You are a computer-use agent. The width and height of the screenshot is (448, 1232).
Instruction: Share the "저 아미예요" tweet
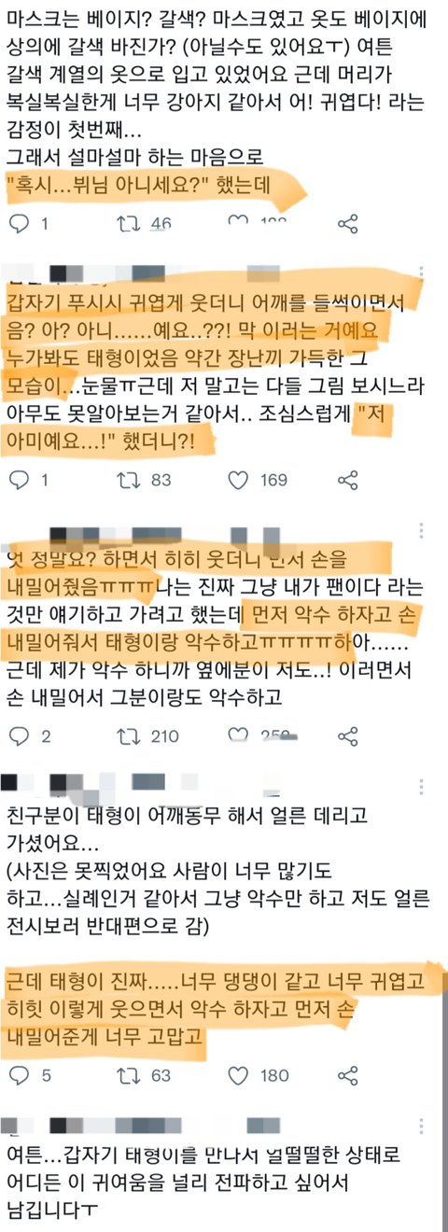pos(347,480)
